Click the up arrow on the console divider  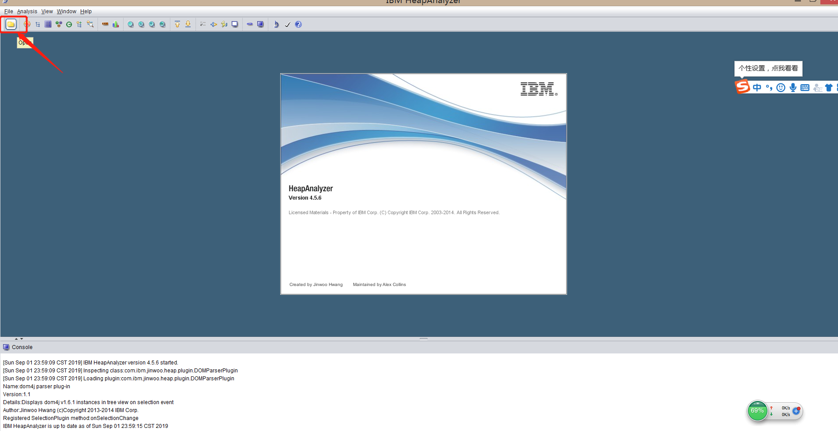point(16,339)
